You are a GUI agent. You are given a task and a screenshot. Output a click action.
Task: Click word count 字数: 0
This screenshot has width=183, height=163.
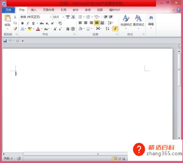[x=8, y=158]
